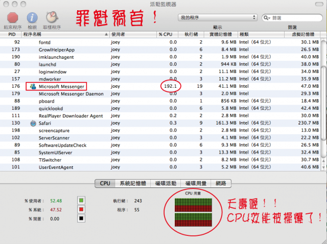Click the magnifier icon in filter field

click(267, 18)
